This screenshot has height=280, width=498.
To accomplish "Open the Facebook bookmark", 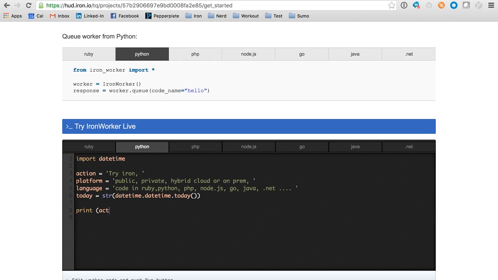I will click(x=124, y=16).
